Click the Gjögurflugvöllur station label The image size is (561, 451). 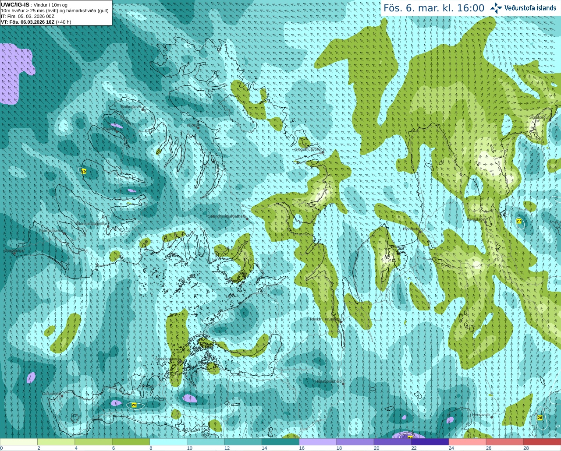308,149
